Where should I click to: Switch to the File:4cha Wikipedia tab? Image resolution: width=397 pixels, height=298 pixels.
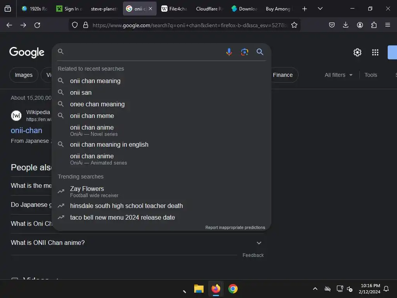[x=174, y=9]
